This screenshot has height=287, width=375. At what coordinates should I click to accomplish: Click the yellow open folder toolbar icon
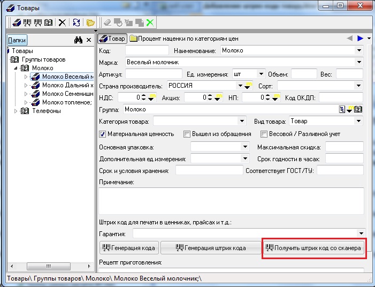[x=90, y=22]
